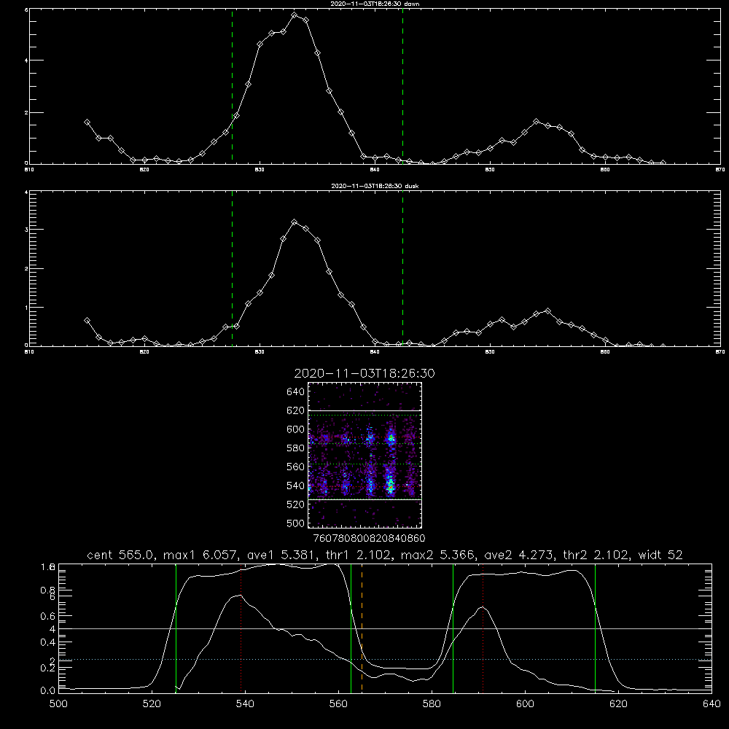This screenshot has width=729, height=729.
Task: Click the 'cent 565.0, max1 6.057...' statistics title
Action: [x=385, y=555]
